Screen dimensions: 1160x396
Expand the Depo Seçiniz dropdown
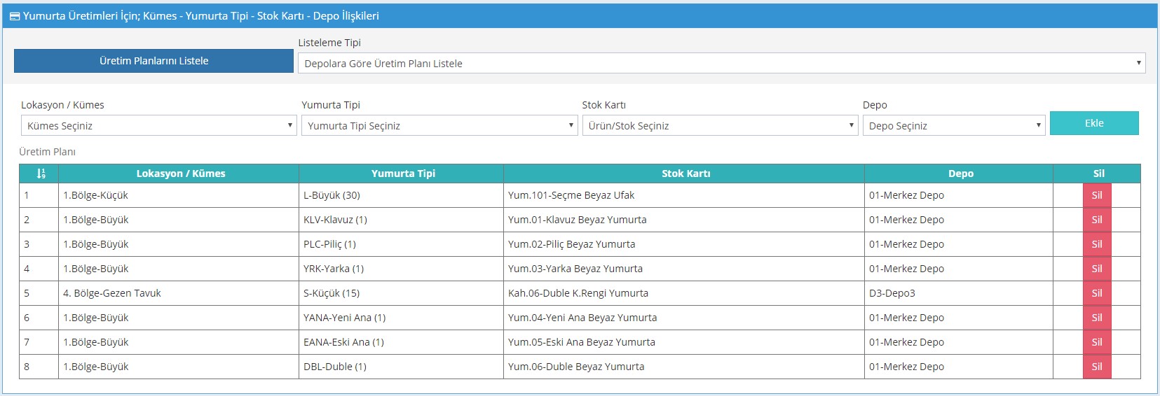pyautogui.click(x=954, y=125)
